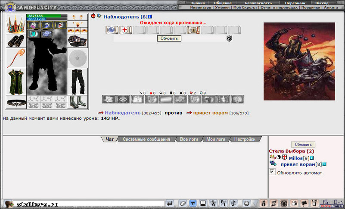Toggle the blue chat filter button
This screenshot has height=209, width=345.
(193, 204)
